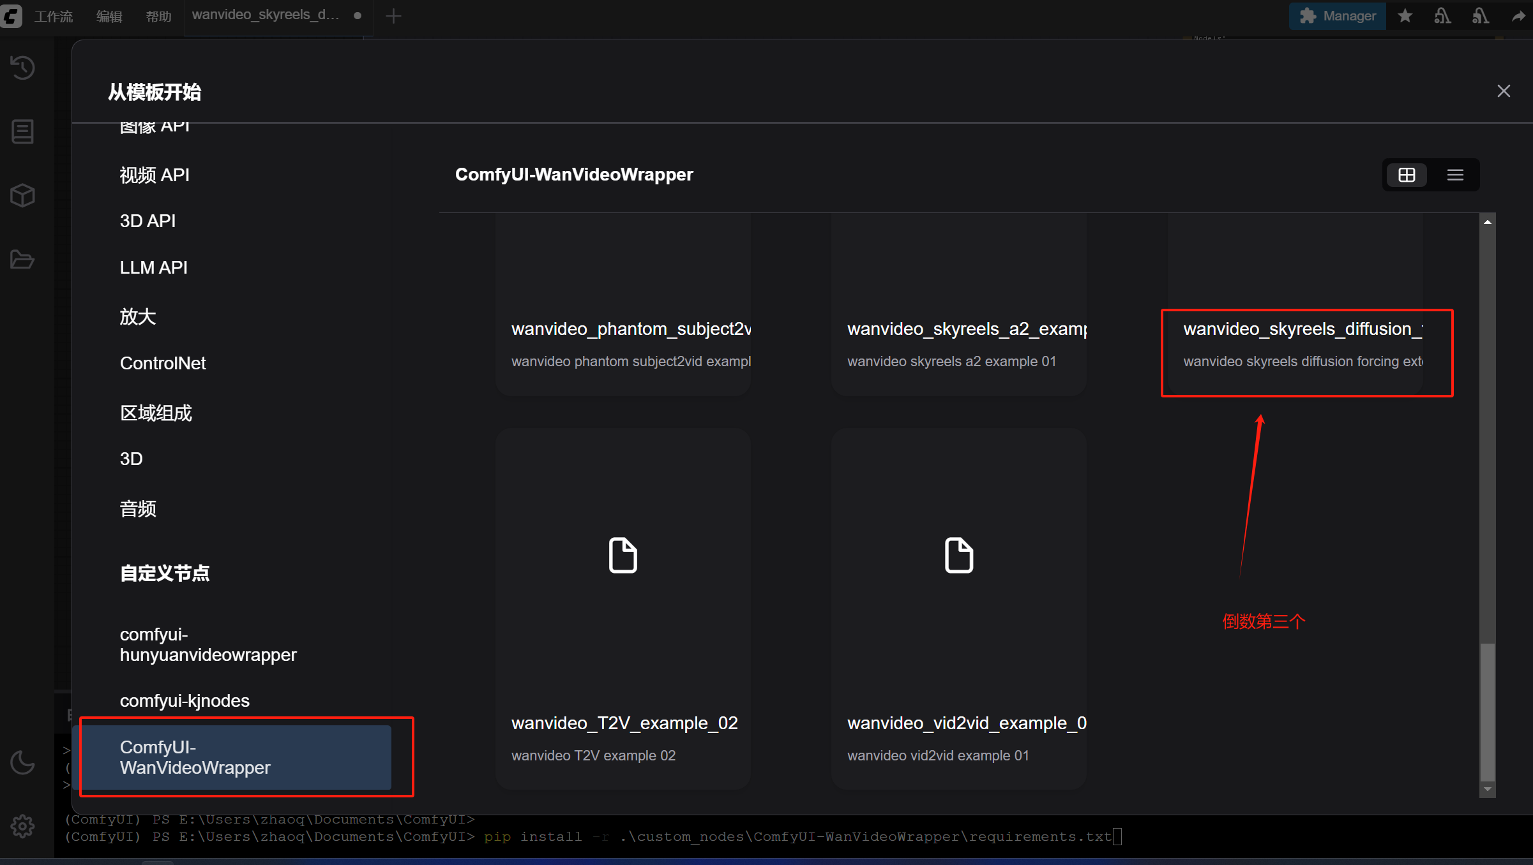
Task: Select comfyui-kjnodes template category
Action: [185, 700]
